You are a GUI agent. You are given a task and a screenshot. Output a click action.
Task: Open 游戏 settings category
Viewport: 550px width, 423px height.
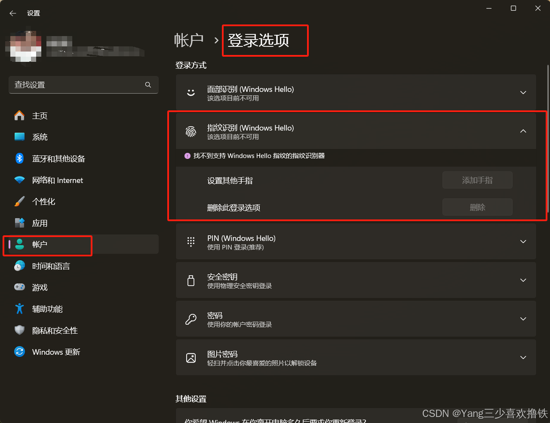[83, 287]
